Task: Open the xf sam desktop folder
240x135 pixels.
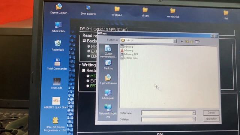Action: point(145,12)
